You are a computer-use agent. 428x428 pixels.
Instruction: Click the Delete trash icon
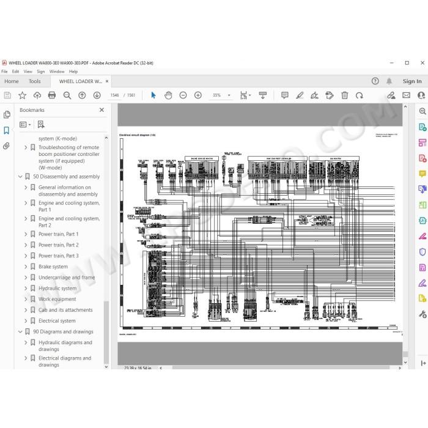[x=344, y=95]
